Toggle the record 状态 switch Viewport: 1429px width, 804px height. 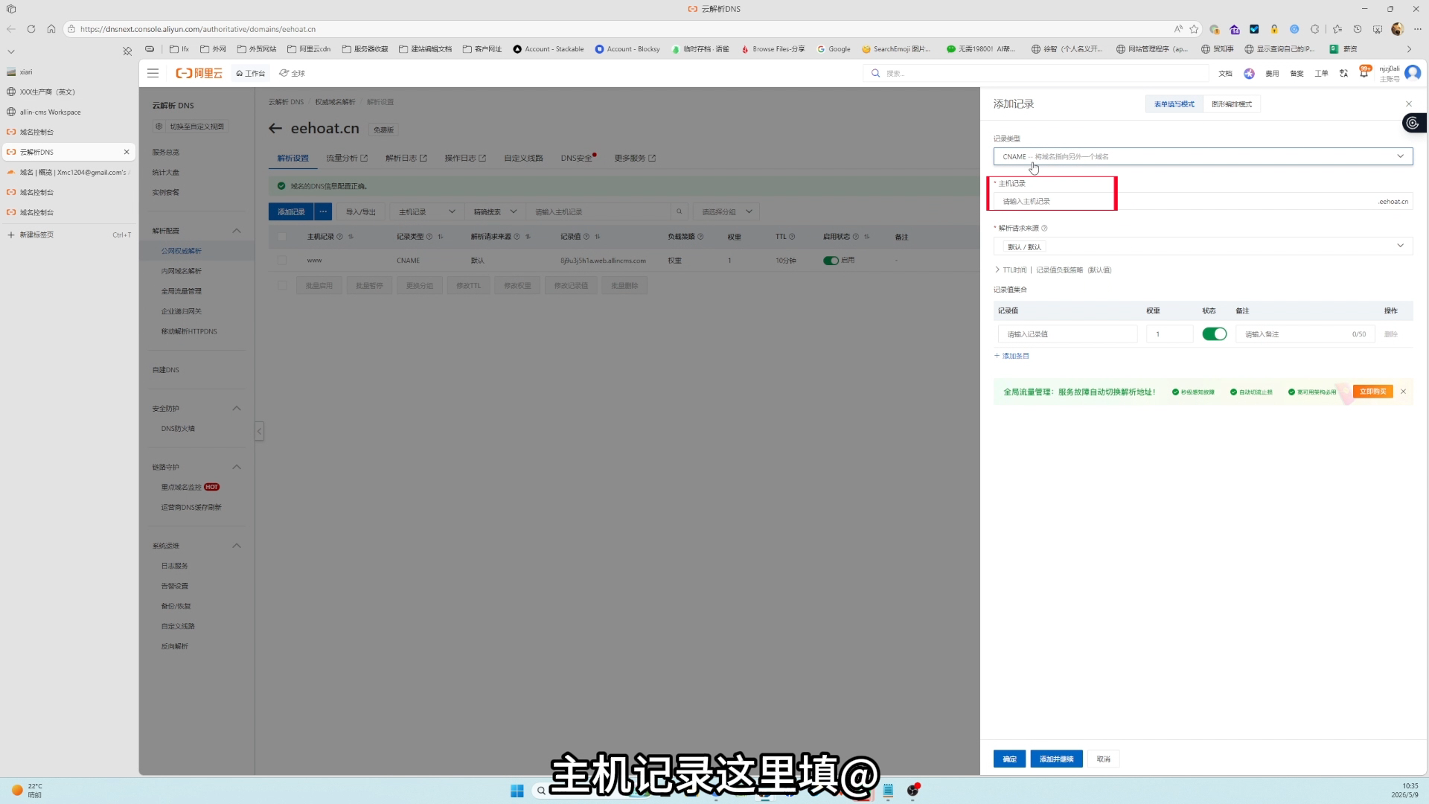1214,334
